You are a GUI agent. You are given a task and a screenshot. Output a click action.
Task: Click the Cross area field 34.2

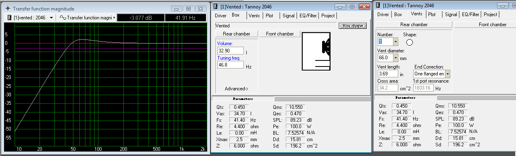pyautogui.click(x=387, y=87)
